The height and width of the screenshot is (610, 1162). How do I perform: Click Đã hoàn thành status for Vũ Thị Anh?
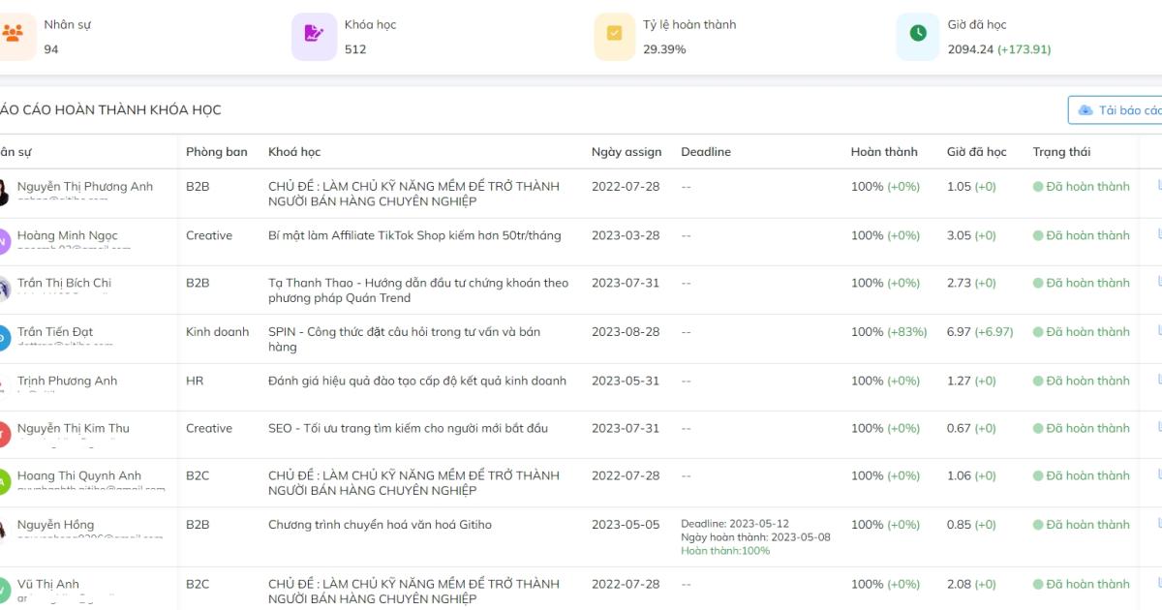(1087, 584)
